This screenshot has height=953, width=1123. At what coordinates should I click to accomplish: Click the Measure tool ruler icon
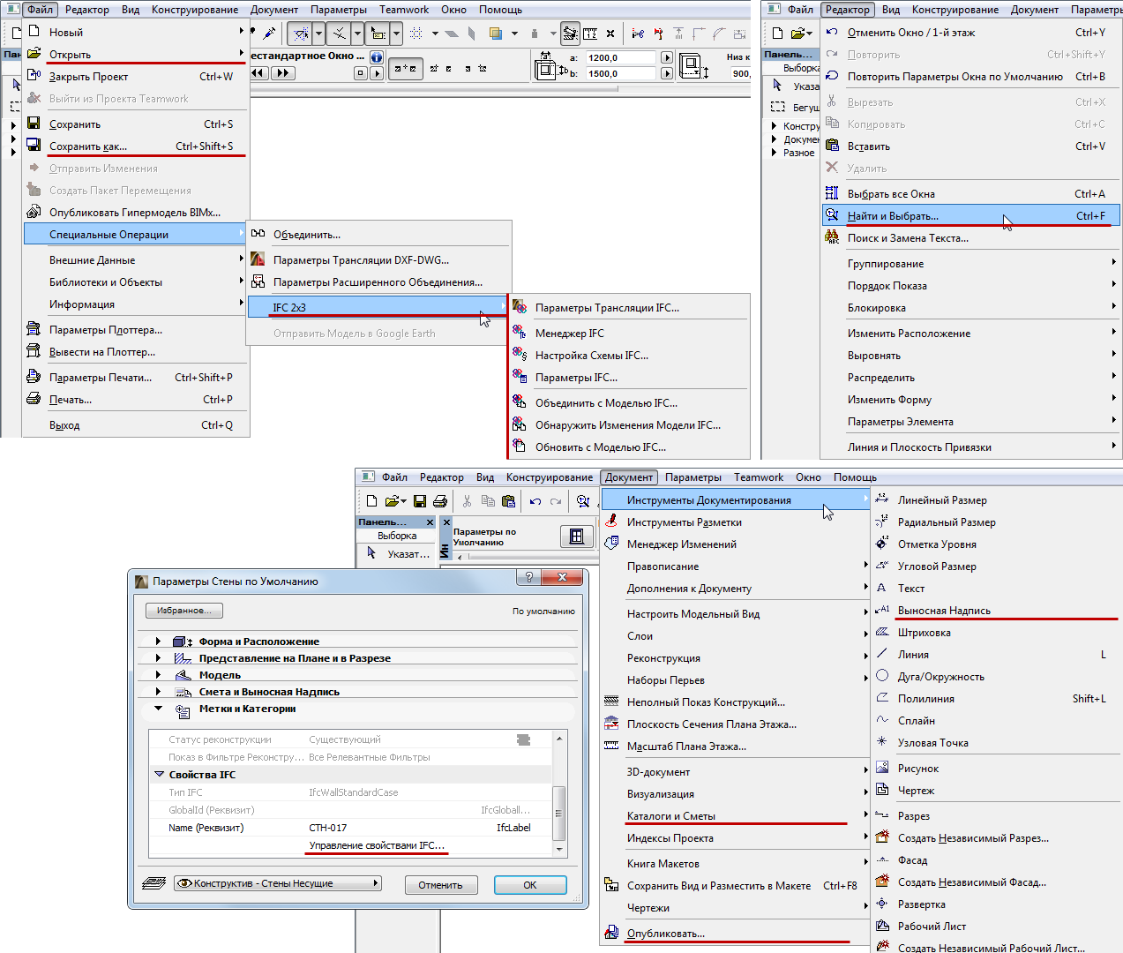pyautogui.click(x=590, y=33)
